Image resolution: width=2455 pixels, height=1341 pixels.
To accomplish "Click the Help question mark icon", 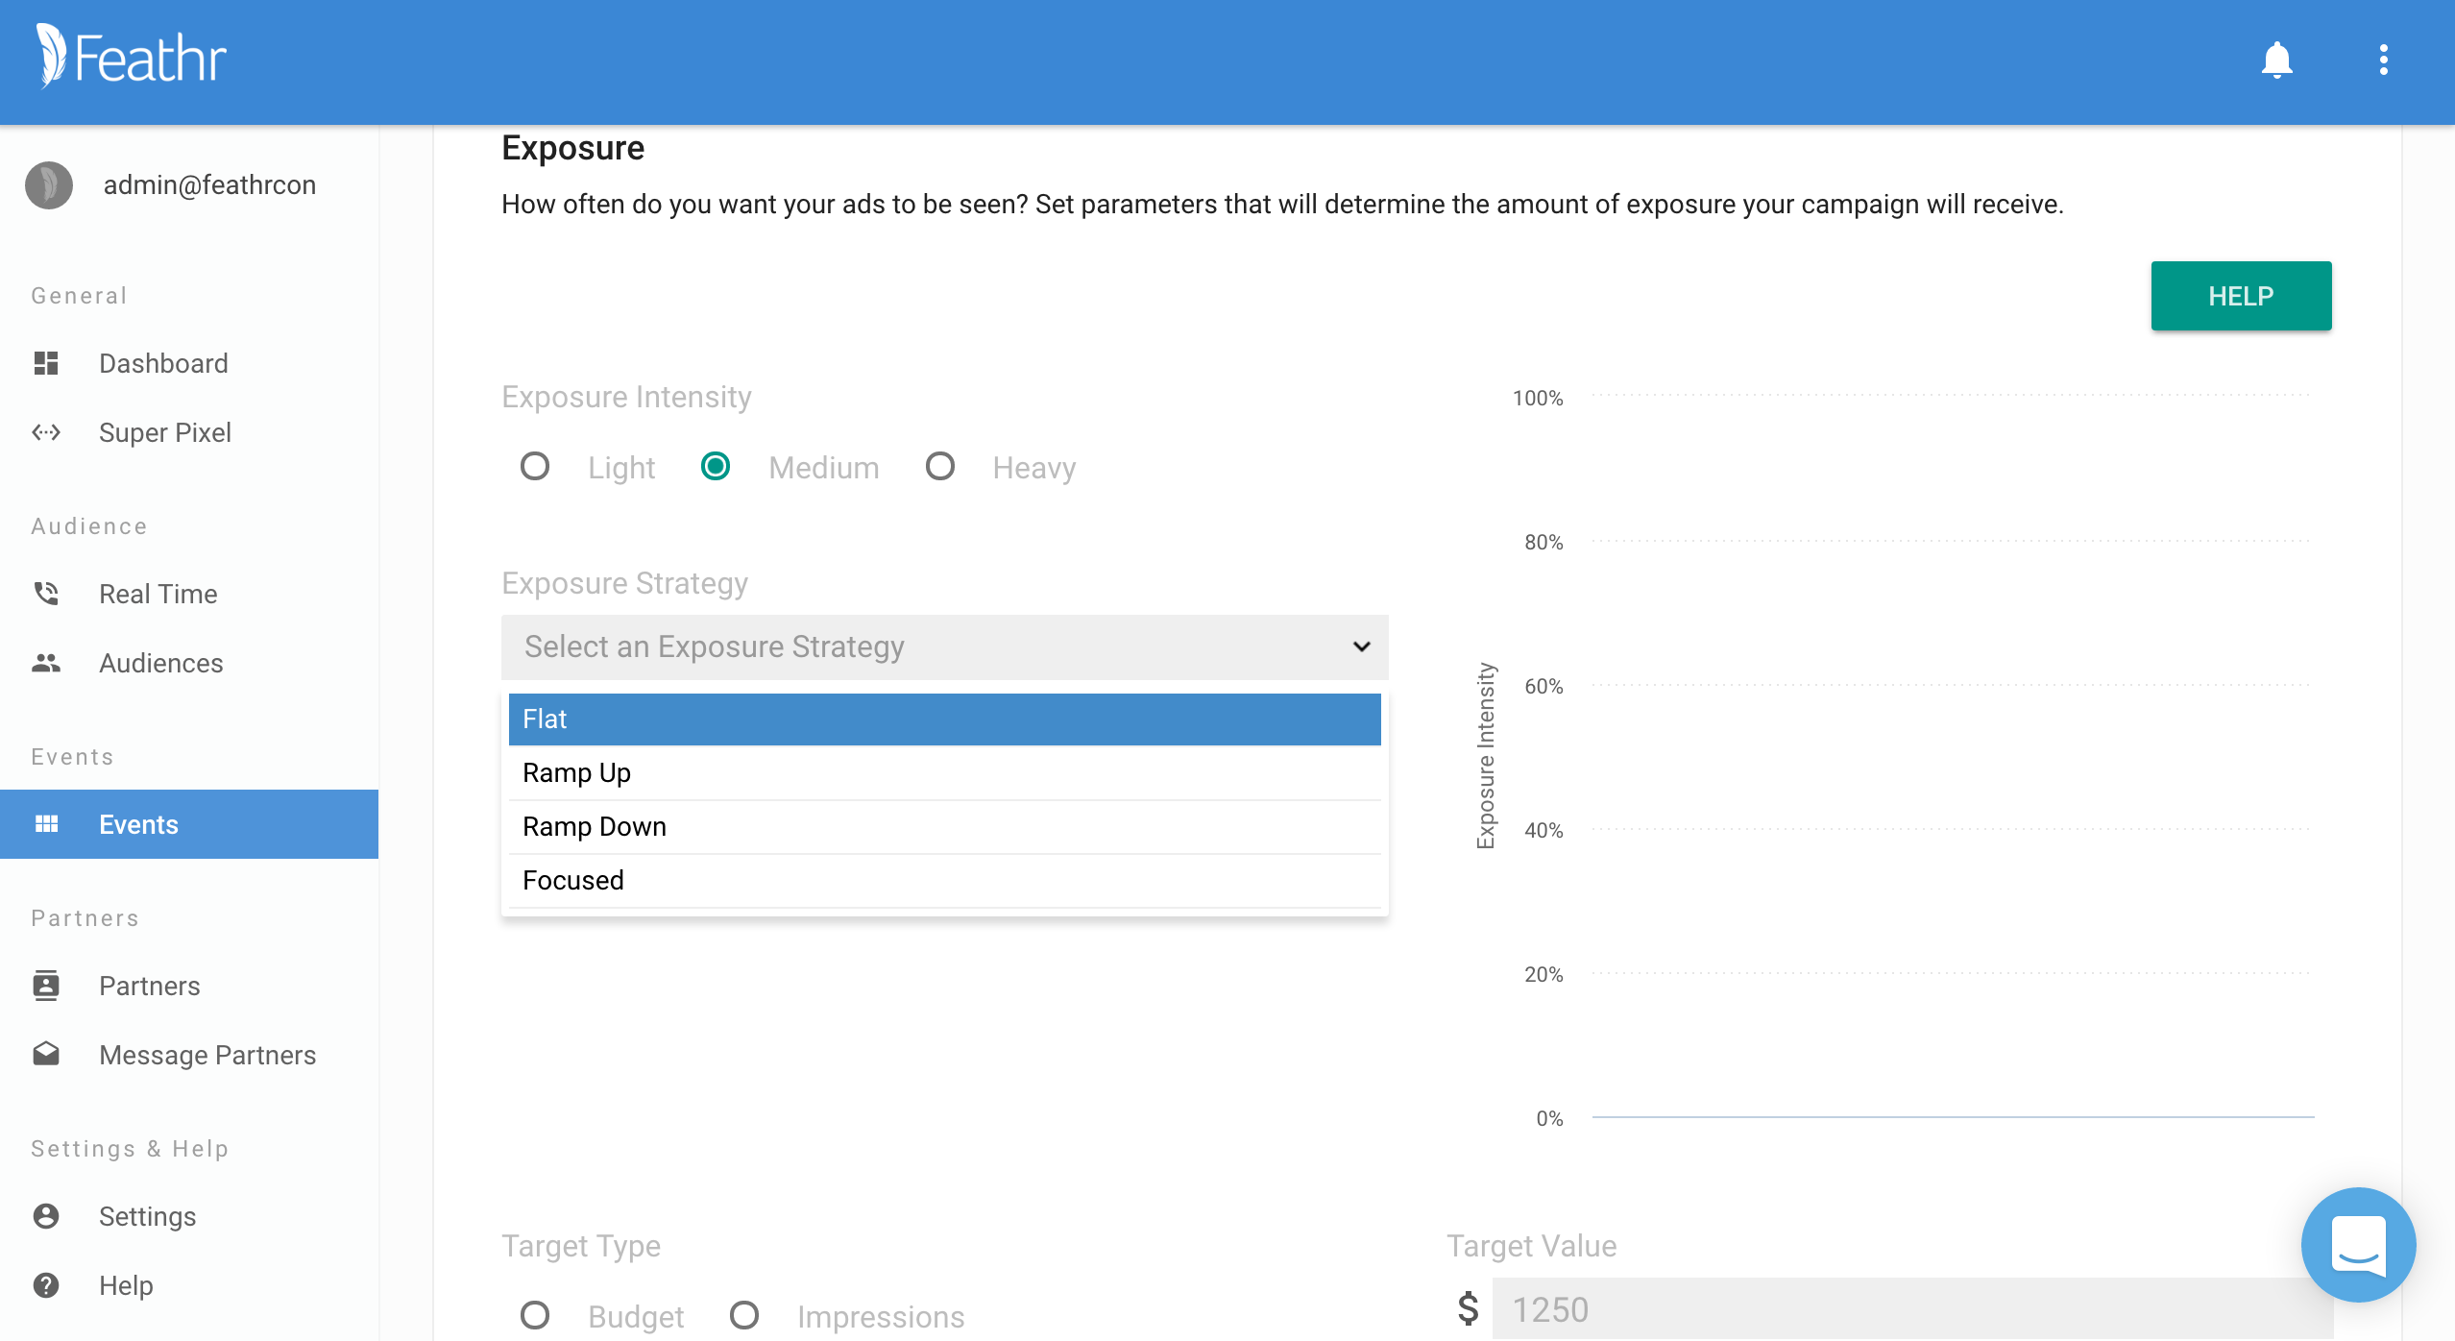I will point(46,1285).
